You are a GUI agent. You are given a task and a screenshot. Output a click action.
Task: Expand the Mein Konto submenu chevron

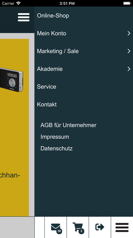[x=129, y=33]
